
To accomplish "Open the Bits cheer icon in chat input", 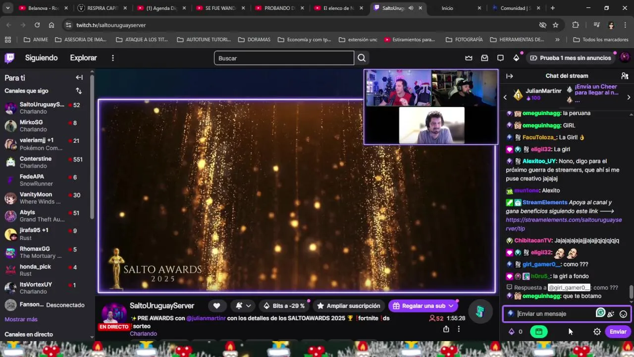I will point(611,314).
